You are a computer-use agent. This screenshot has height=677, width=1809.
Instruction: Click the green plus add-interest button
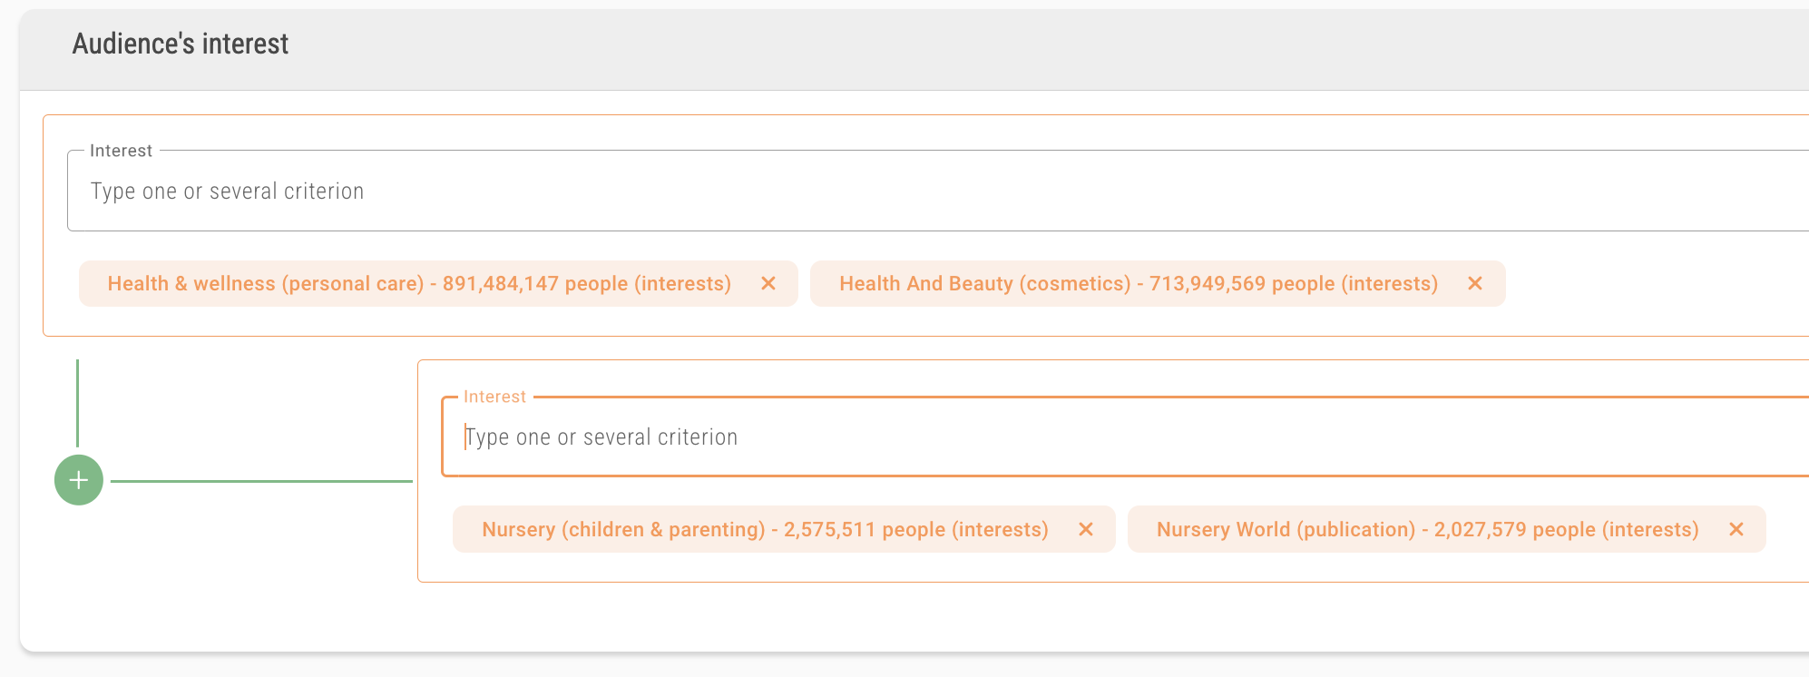pos(79,480)
